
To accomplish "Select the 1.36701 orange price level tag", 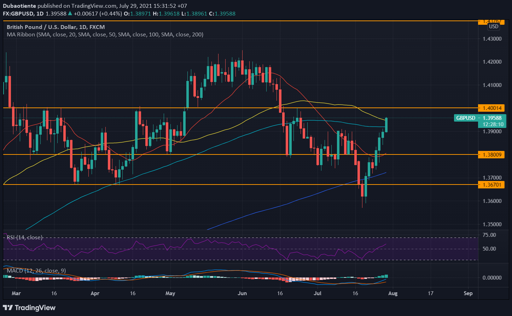I will tap(491, 185).
